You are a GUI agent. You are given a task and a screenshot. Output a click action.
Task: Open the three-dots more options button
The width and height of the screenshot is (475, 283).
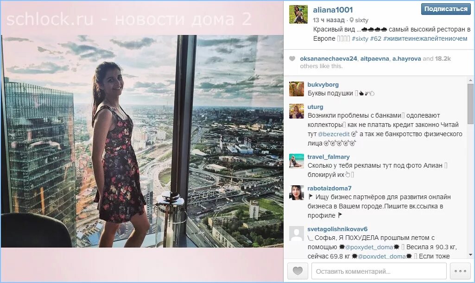460,270
